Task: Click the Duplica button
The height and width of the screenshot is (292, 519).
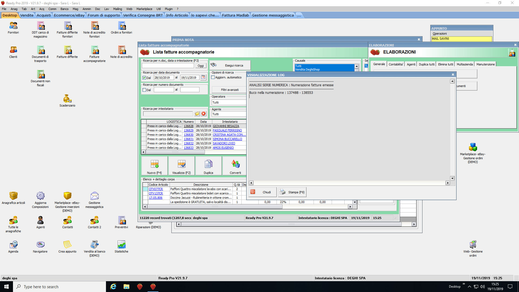Action: 208,166
